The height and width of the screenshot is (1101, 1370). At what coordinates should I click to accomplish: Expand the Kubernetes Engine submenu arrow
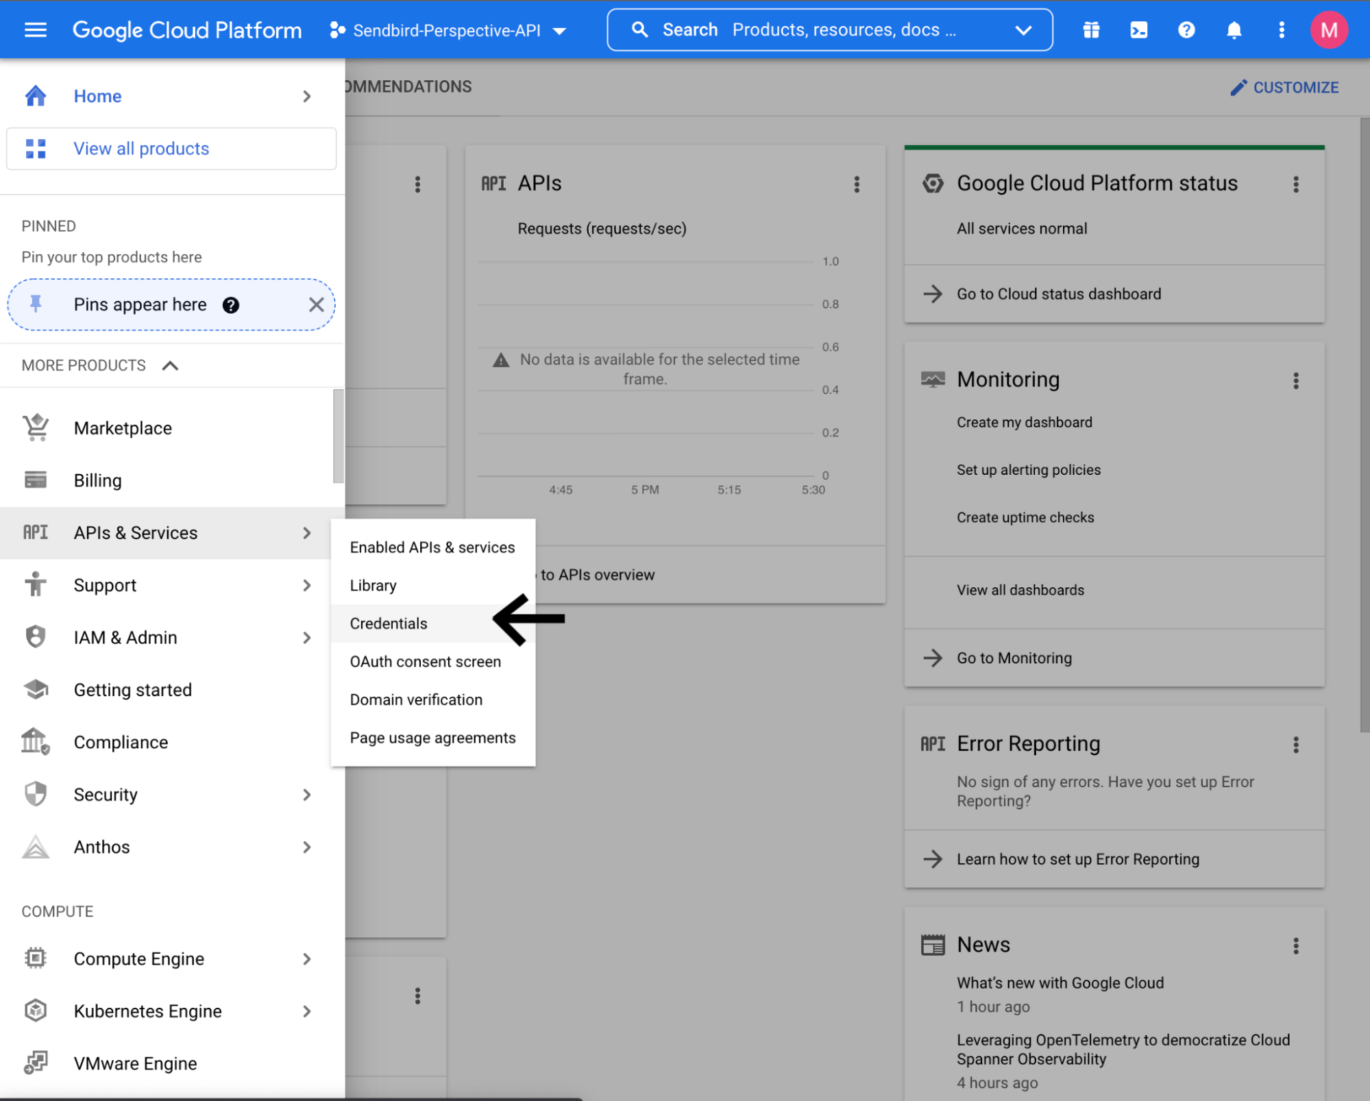[x=307, y=1011]
